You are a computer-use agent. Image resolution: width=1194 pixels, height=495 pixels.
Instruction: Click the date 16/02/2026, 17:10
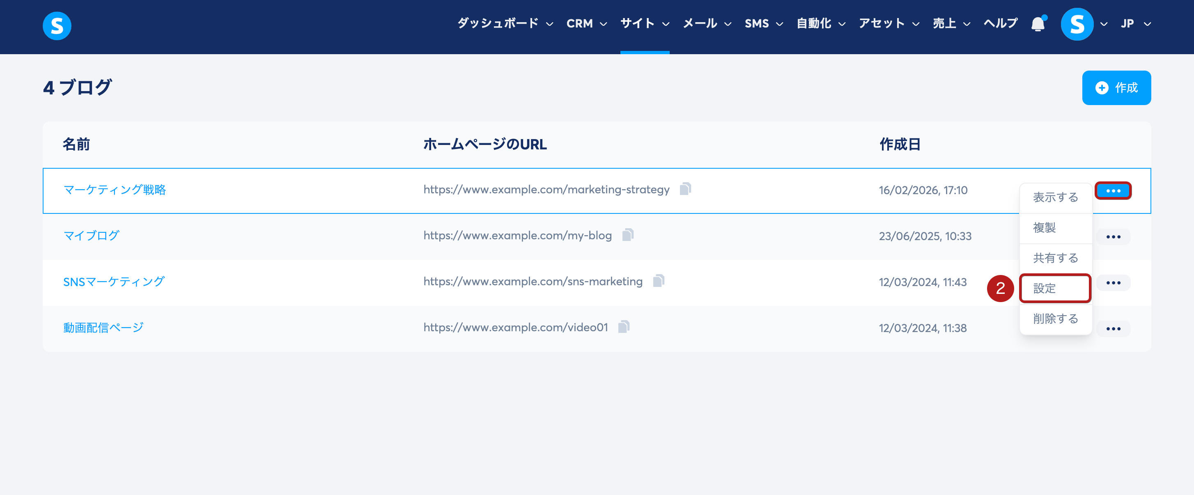click(923, 190)
